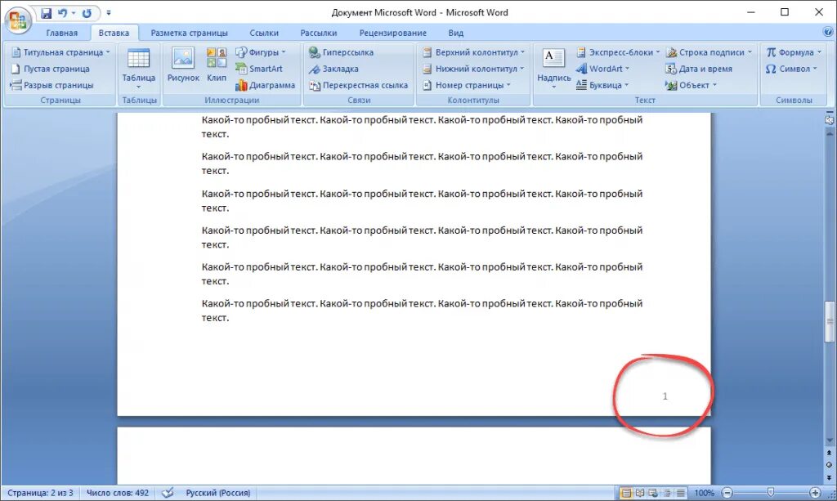The width and height of the screenshot is (837, 501).
Task: Insert a Разрыв страницы
Action: point(51,85)
